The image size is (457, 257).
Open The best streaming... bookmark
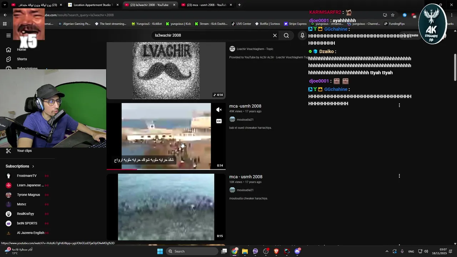[110, 24]
